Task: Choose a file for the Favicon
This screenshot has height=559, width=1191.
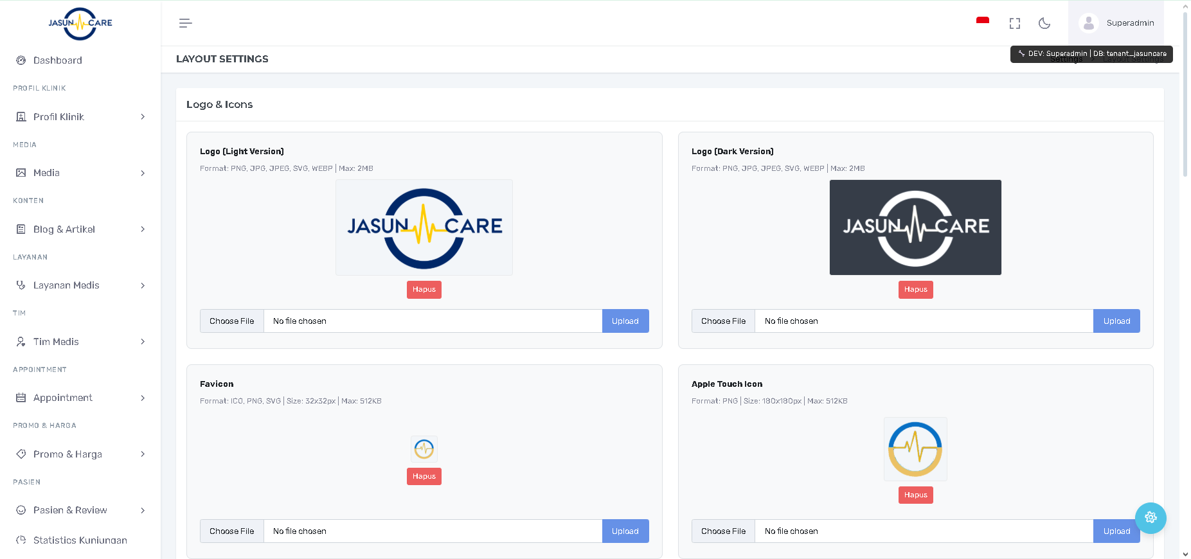Action: tap(232, 531)
